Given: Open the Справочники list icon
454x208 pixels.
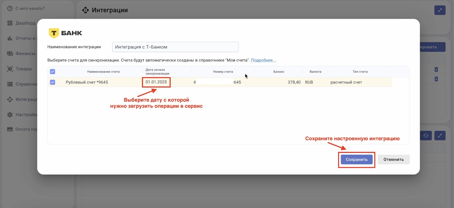Looking at the screenshot, I should [x=10, y=84].
